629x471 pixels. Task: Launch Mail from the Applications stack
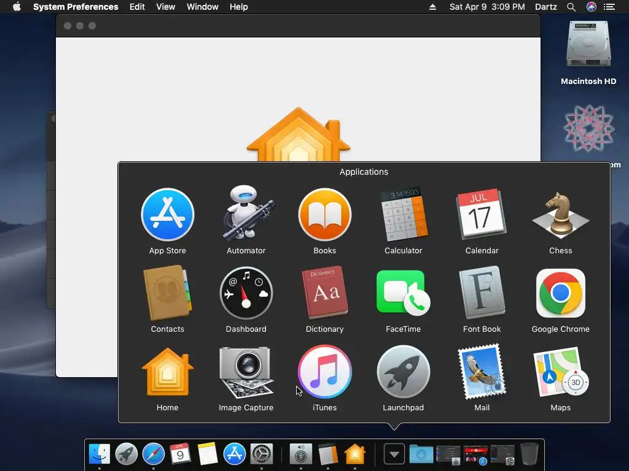(x=482, y=372)
